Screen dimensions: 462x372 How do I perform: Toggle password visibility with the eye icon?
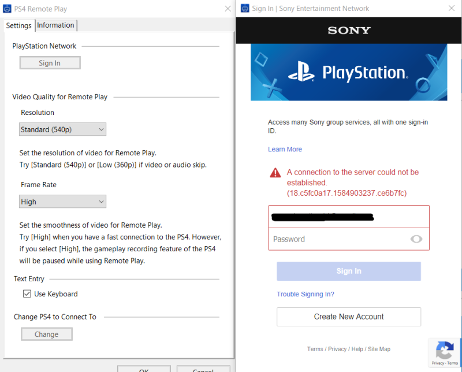[x=416, y=239]
